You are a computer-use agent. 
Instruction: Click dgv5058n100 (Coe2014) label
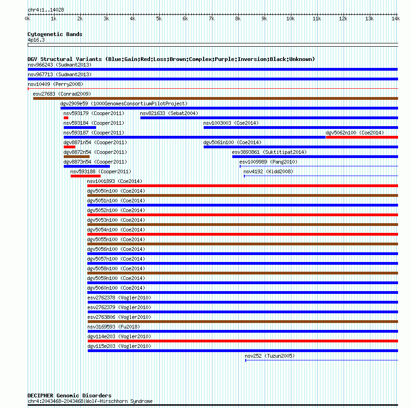coord(116,268)
